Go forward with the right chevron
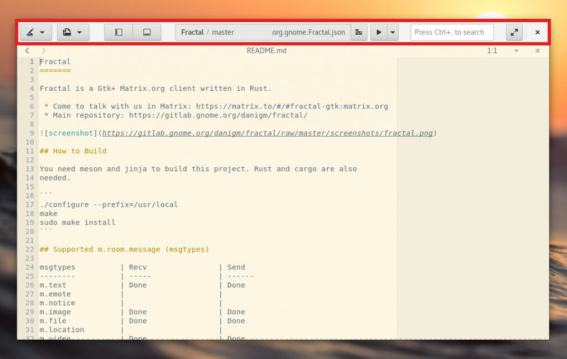Image resolution: width=567 pixels, height=359 pixels. [x=44, y=50]
